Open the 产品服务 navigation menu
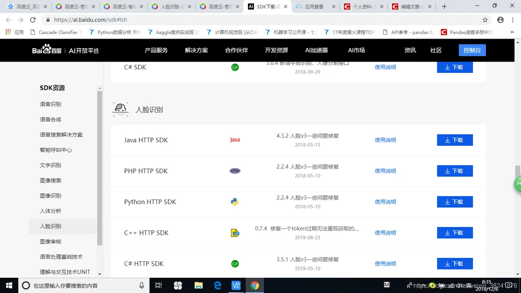The image size is (521, 293). click(156, 50)
